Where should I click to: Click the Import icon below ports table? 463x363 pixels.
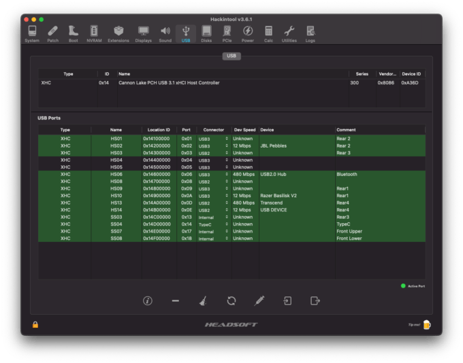coord(287,300)
